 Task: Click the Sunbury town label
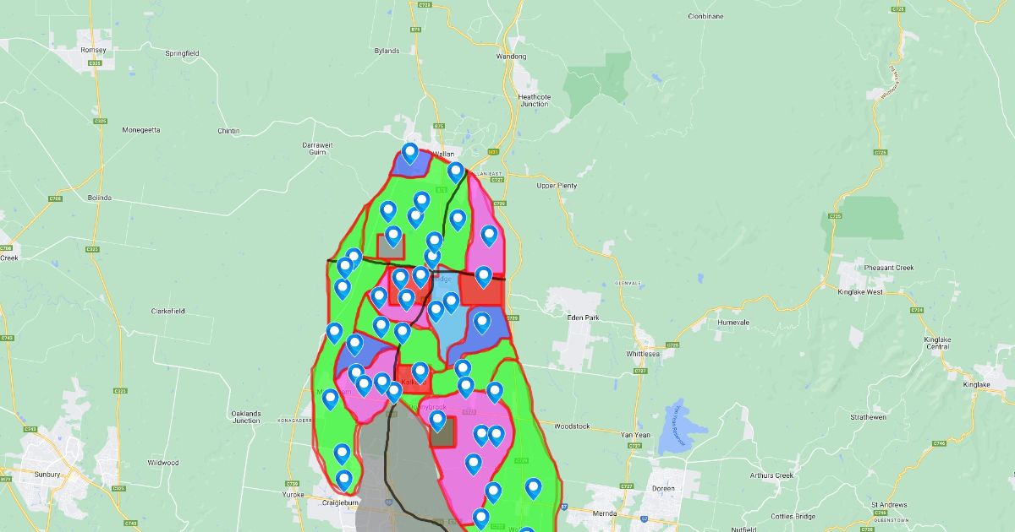[x=47, y=475]
